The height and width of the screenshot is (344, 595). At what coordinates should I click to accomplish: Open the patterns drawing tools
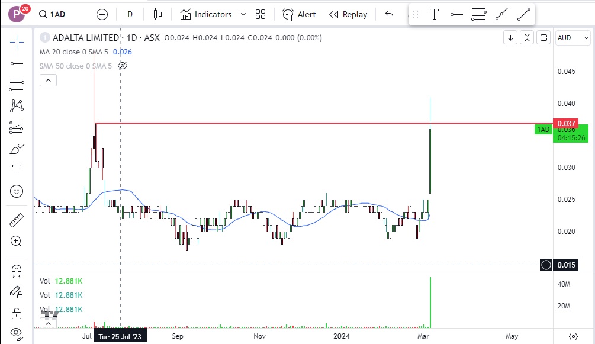coord(17,105)
